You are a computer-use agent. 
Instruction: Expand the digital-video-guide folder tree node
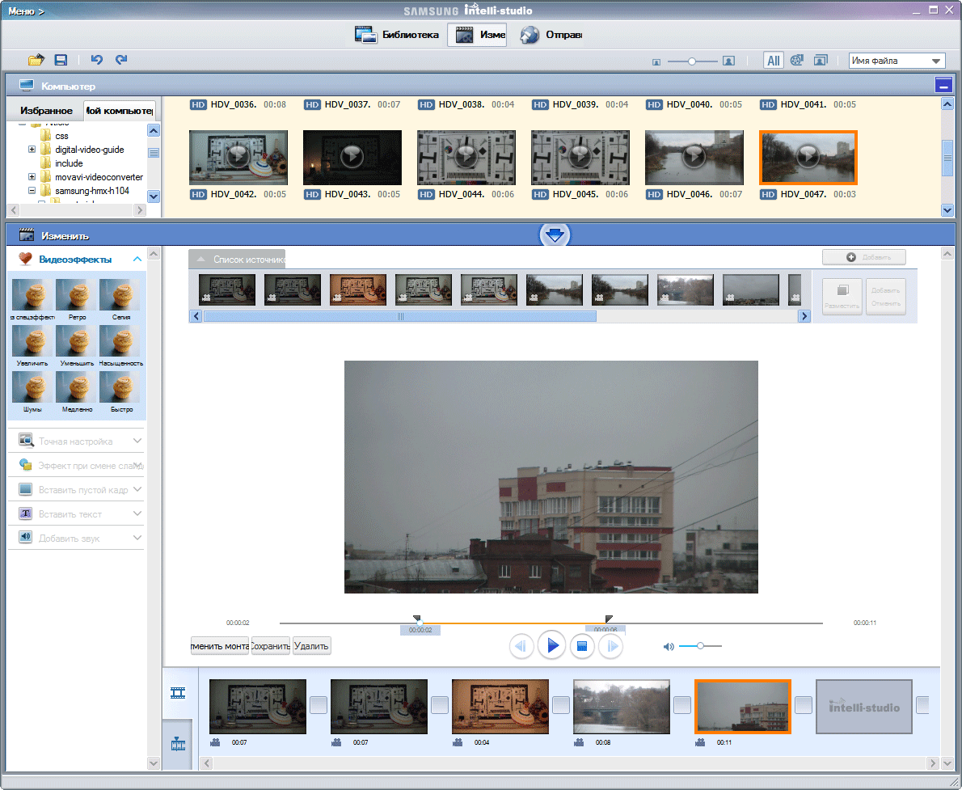(32, 150)
